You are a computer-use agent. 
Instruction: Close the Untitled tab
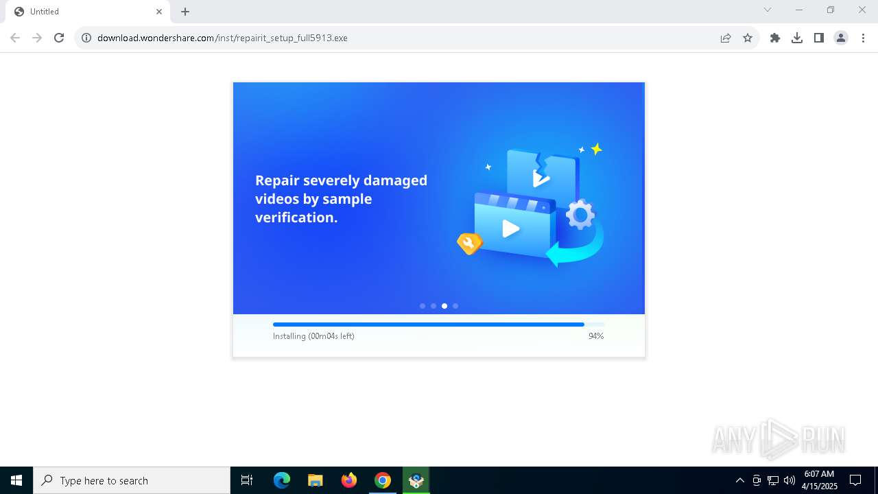(159, 12)
